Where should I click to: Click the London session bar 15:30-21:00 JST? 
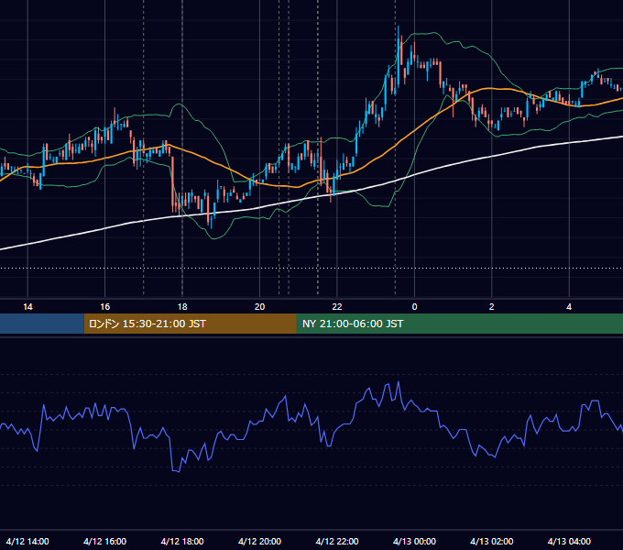(190, 324)
